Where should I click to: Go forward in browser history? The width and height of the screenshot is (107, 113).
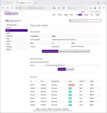tap(7, 8)
